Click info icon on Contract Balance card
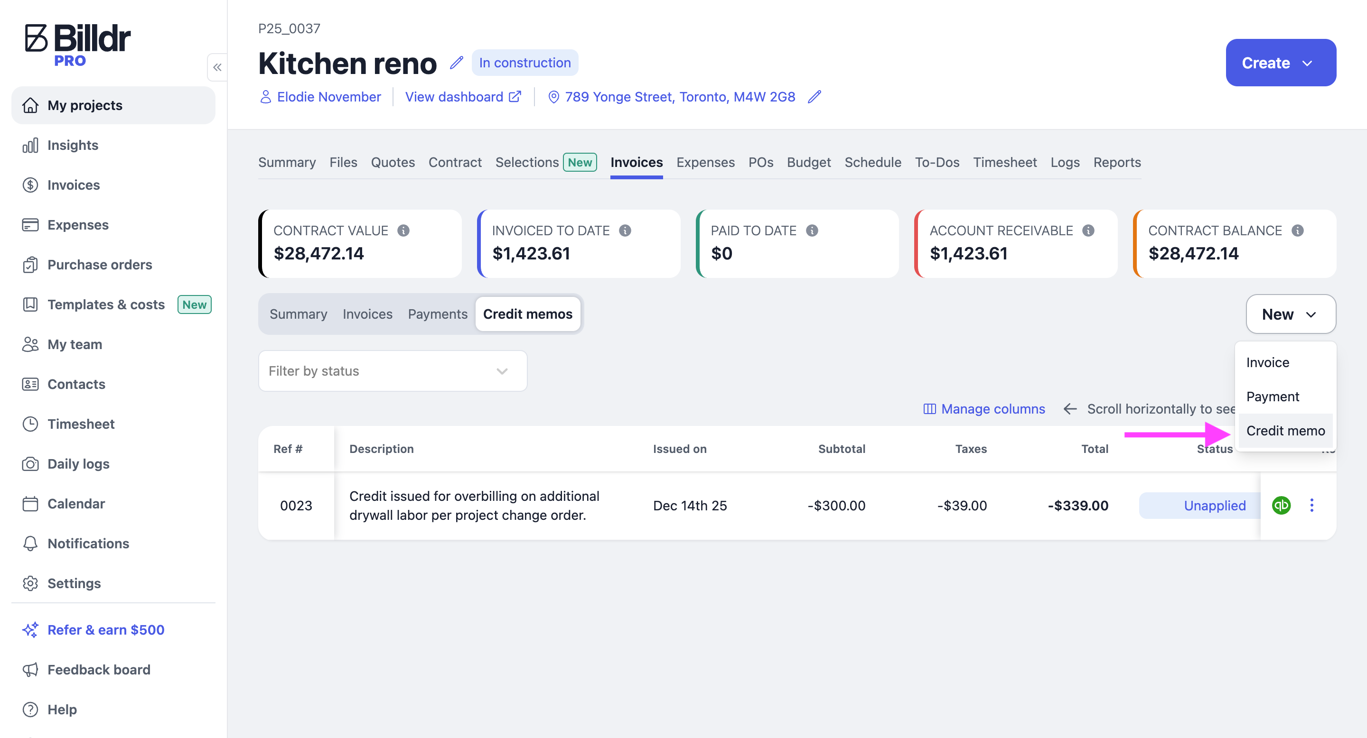 1298,231
